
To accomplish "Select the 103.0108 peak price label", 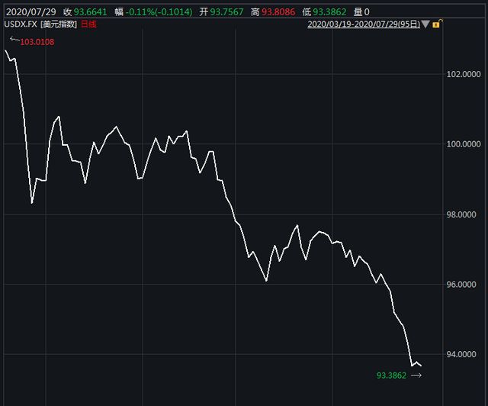I will click(37, 40).
